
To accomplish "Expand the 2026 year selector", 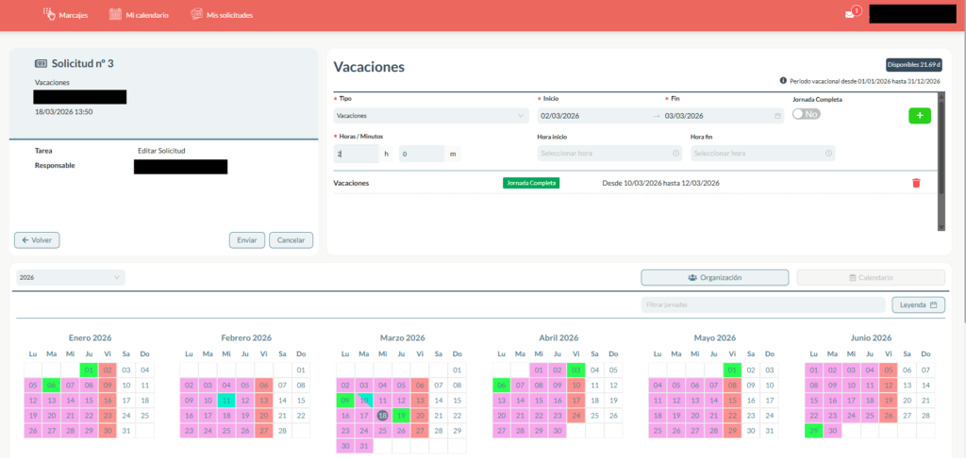I will [72, 277].
